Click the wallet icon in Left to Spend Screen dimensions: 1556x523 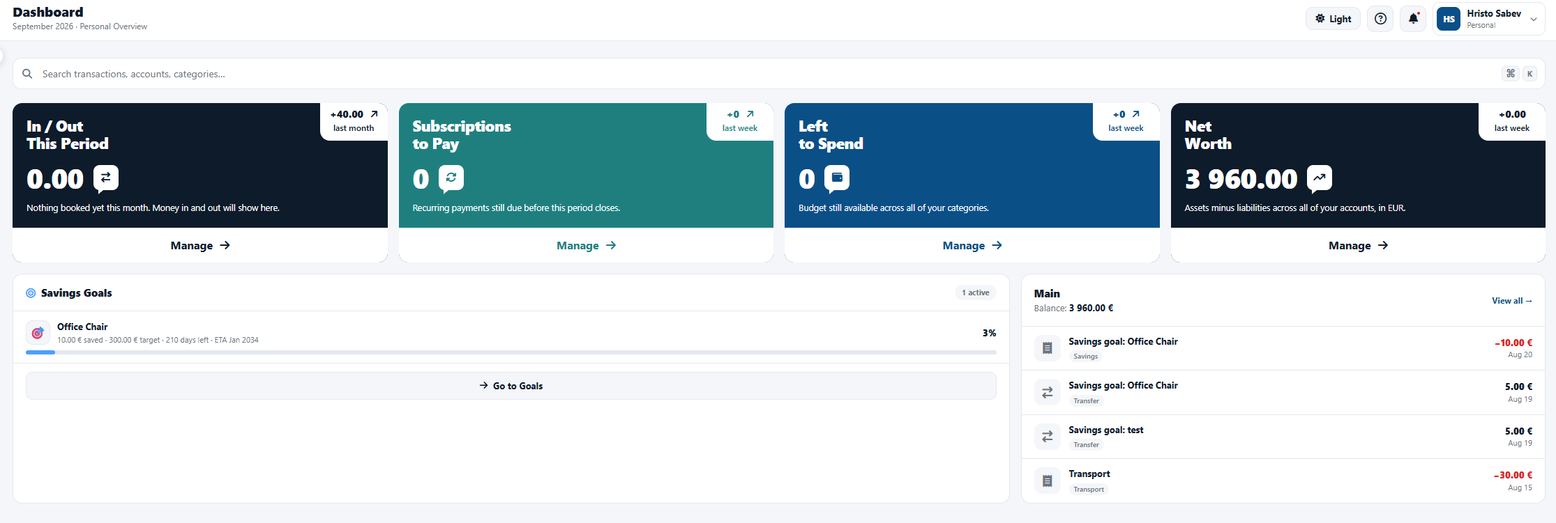tap(837, 178)
